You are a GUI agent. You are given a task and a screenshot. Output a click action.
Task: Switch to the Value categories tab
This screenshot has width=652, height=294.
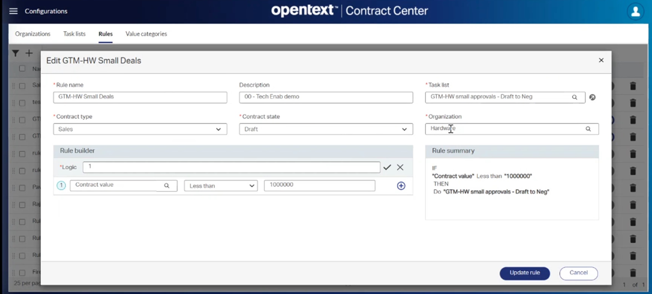146,34
